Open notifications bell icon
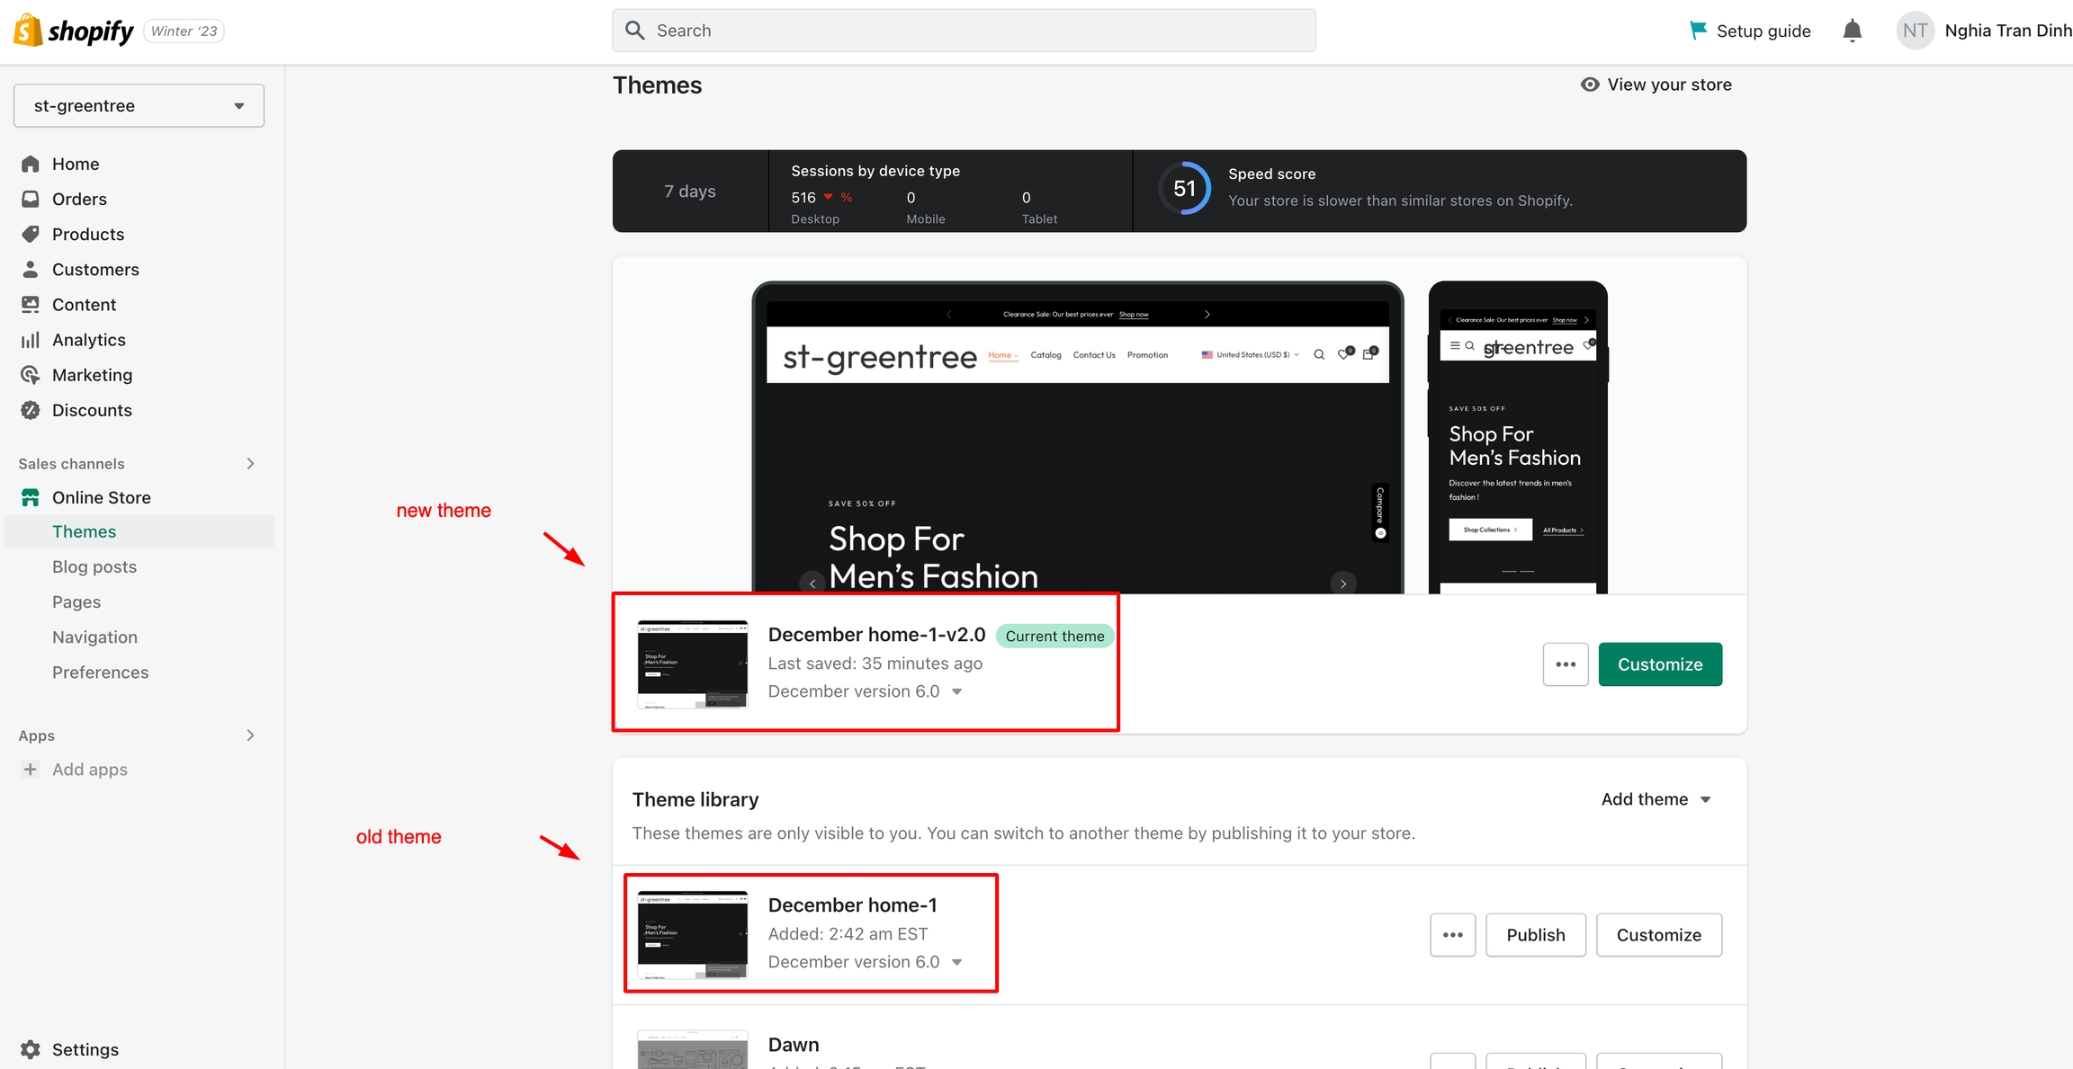This screenshot has width=2073, height=1069. pos(1852,31)
